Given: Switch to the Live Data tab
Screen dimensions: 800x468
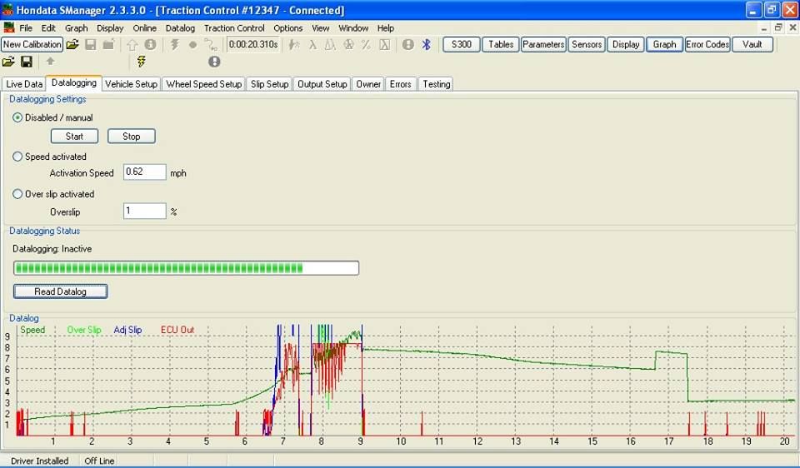Looking at the screenshot, I should point(24,84).
